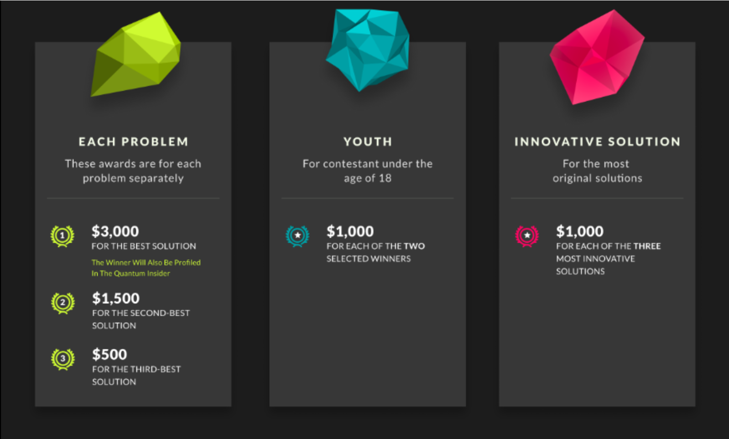Click the first-place green laurel badge
Screen dimensions: 729x439
click(x=62, y=236)
